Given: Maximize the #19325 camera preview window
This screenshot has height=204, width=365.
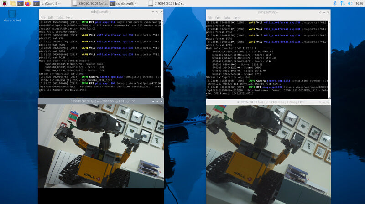Looking at the screenshot, I should click(324, 102).
